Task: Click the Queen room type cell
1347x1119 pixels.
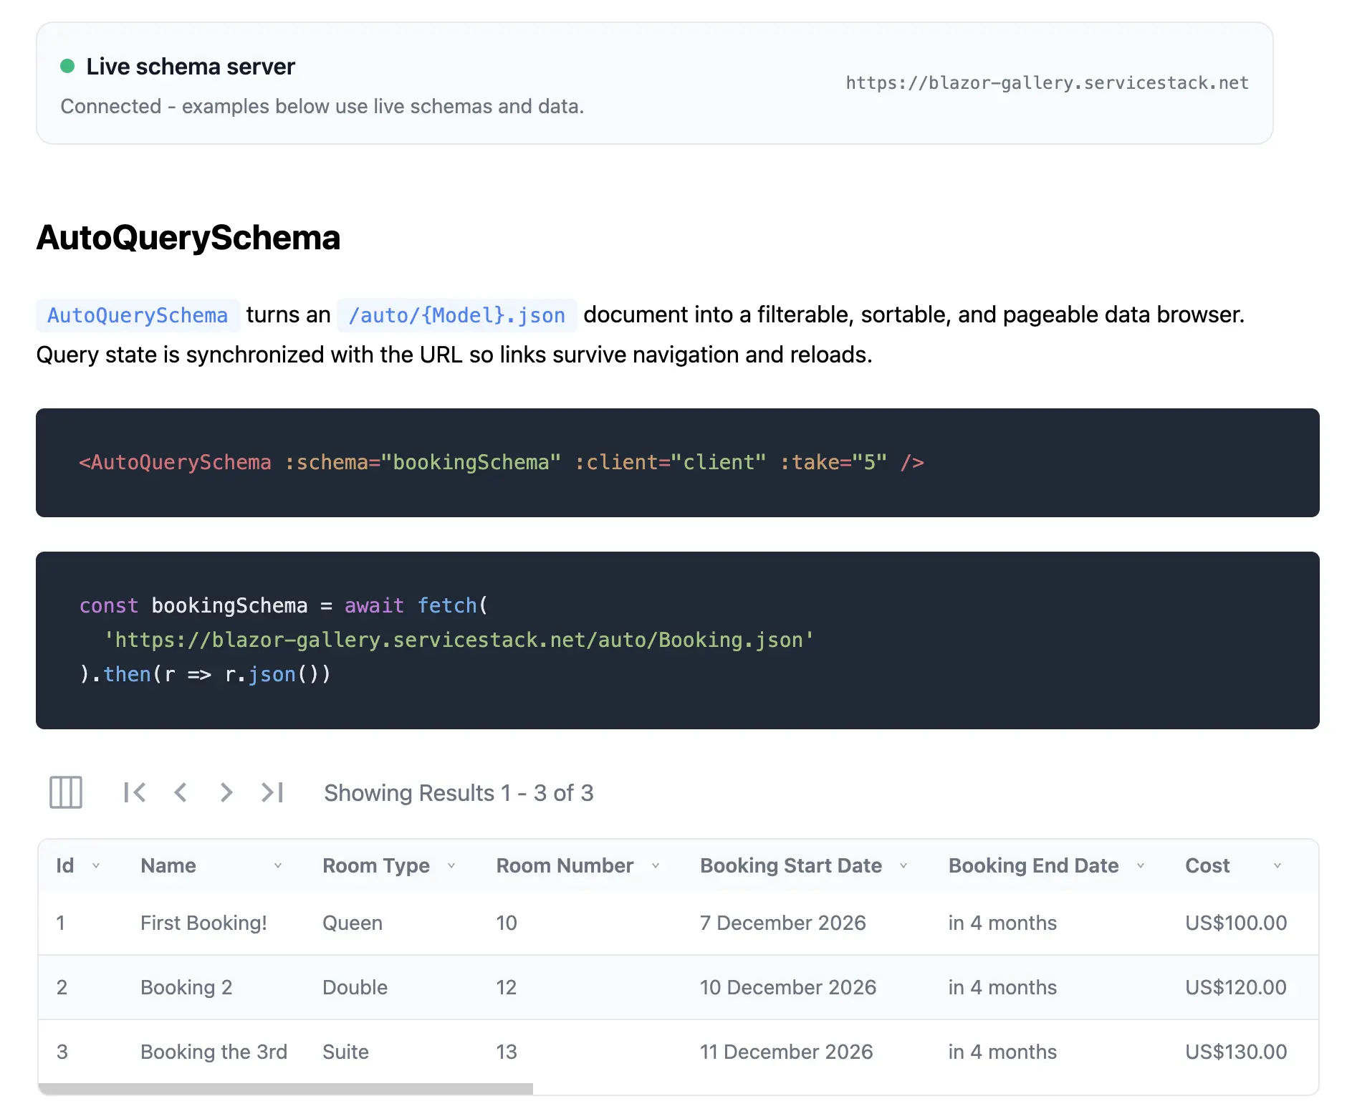Action: click(x=353, y=923)
